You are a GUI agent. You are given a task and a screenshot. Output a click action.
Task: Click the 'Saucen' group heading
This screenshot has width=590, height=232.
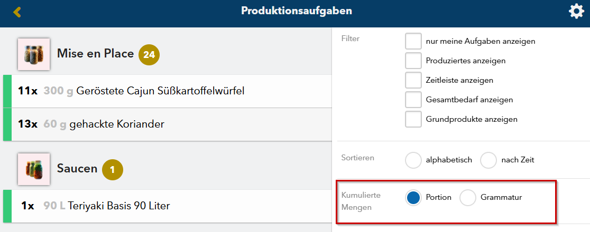(77, 169)
